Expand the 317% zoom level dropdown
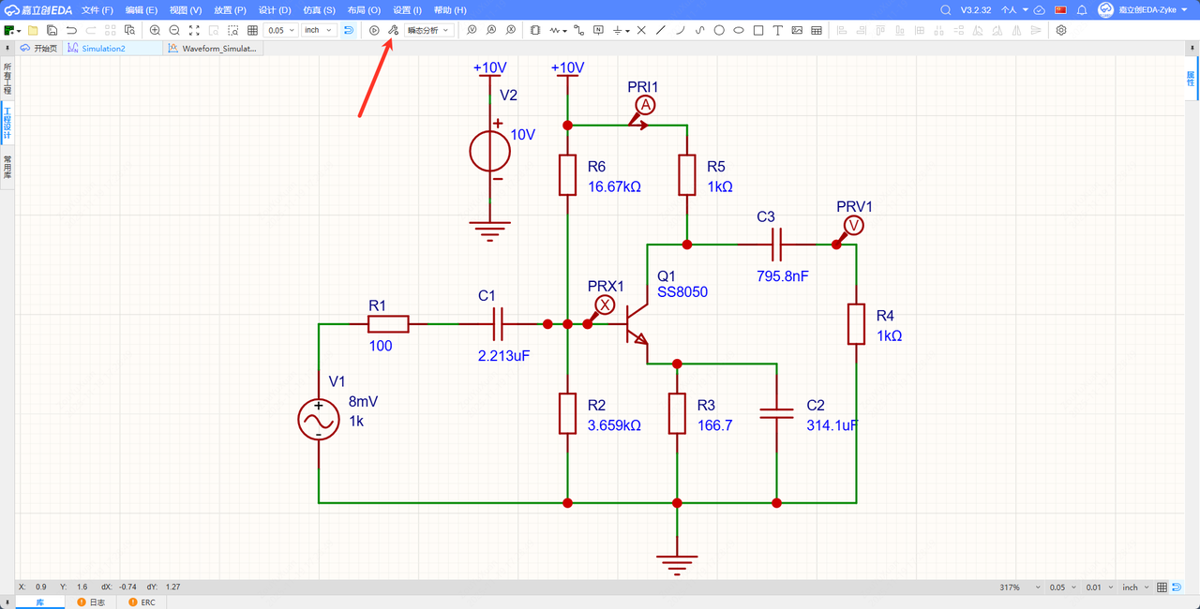The image size is (1200, 609). pyautogui.click(x=1019, y=587)
